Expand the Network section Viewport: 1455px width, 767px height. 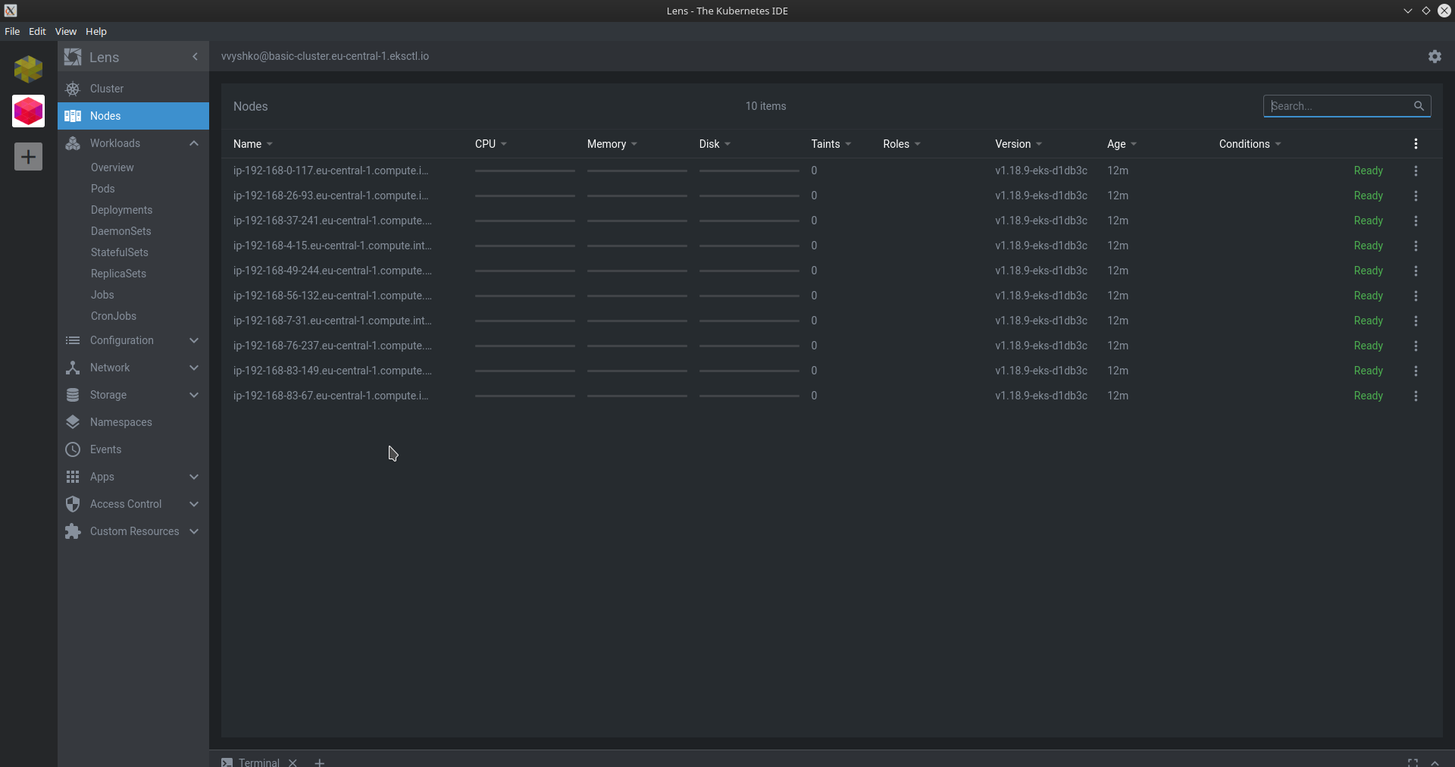[x=194, y=368]
